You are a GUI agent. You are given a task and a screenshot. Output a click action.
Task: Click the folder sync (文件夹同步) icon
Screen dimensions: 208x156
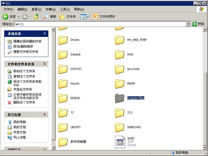coord(95,17)
